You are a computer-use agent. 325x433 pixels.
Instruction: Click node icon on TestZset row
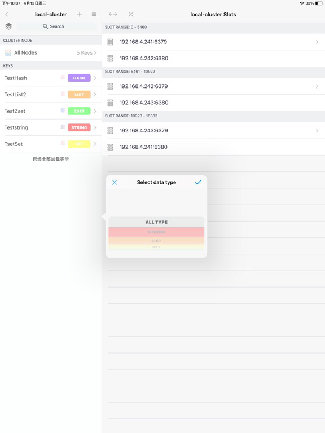point(63,111)
